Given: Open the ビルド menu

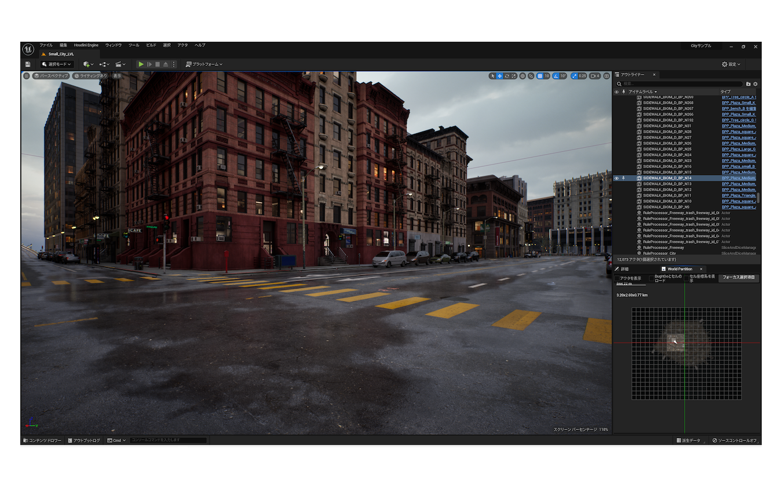Looking at the screenshot, I should pos(151,45).
